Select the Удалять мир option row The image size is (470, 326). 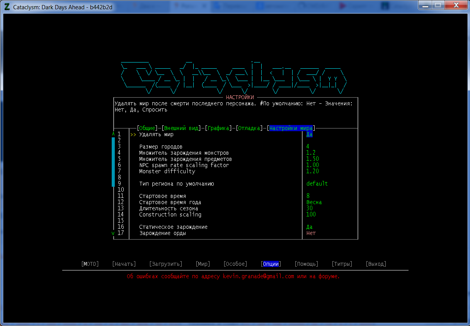tap(157, 134)
